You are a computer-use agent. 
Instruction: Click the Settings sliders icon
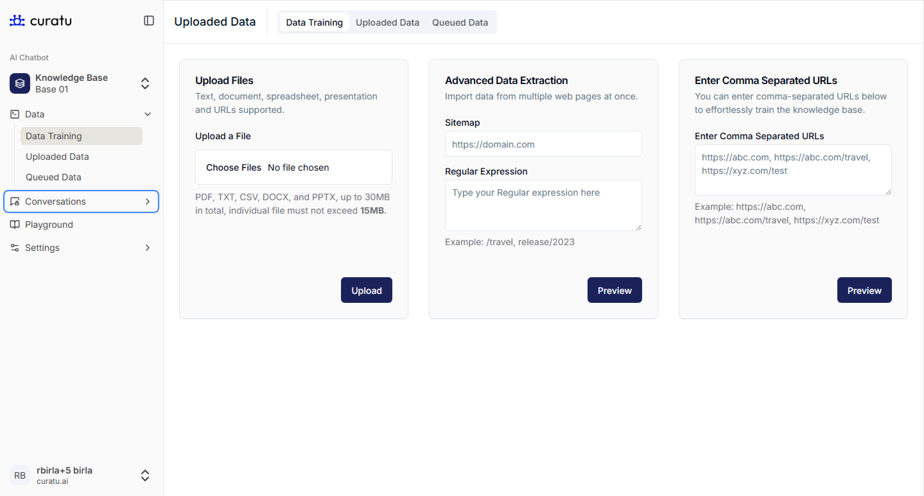click(x=15, y=248)
